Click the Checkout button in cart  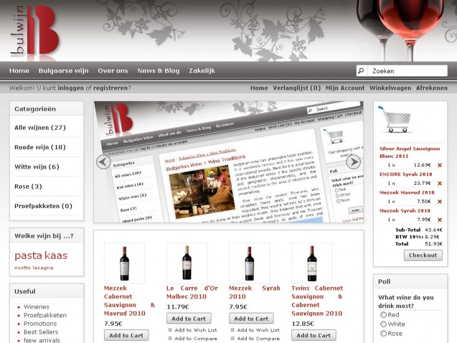[423, 255]
